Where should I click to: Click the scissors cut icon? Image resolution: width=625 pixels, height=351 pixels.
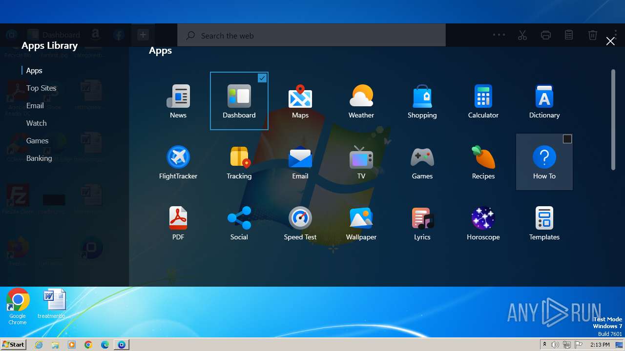tap(522, 35)
